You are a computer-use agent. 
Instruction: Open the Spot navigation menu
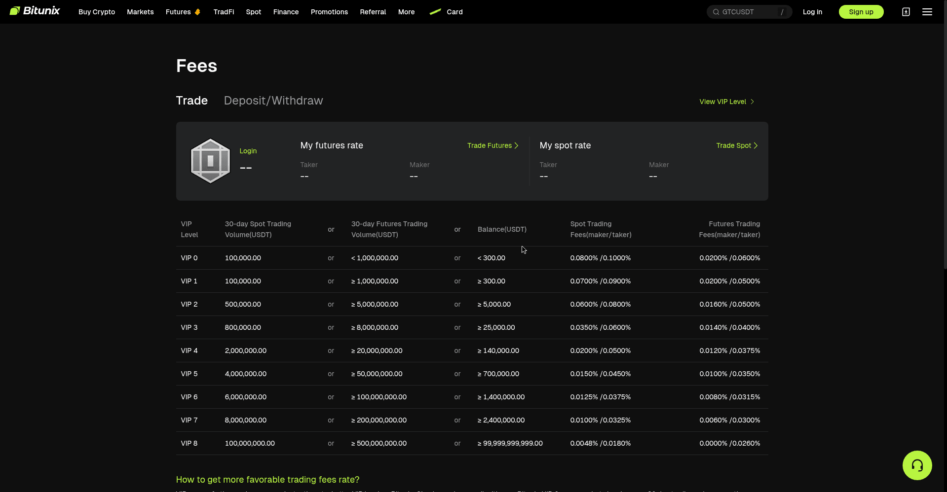(x=254, y=12)
